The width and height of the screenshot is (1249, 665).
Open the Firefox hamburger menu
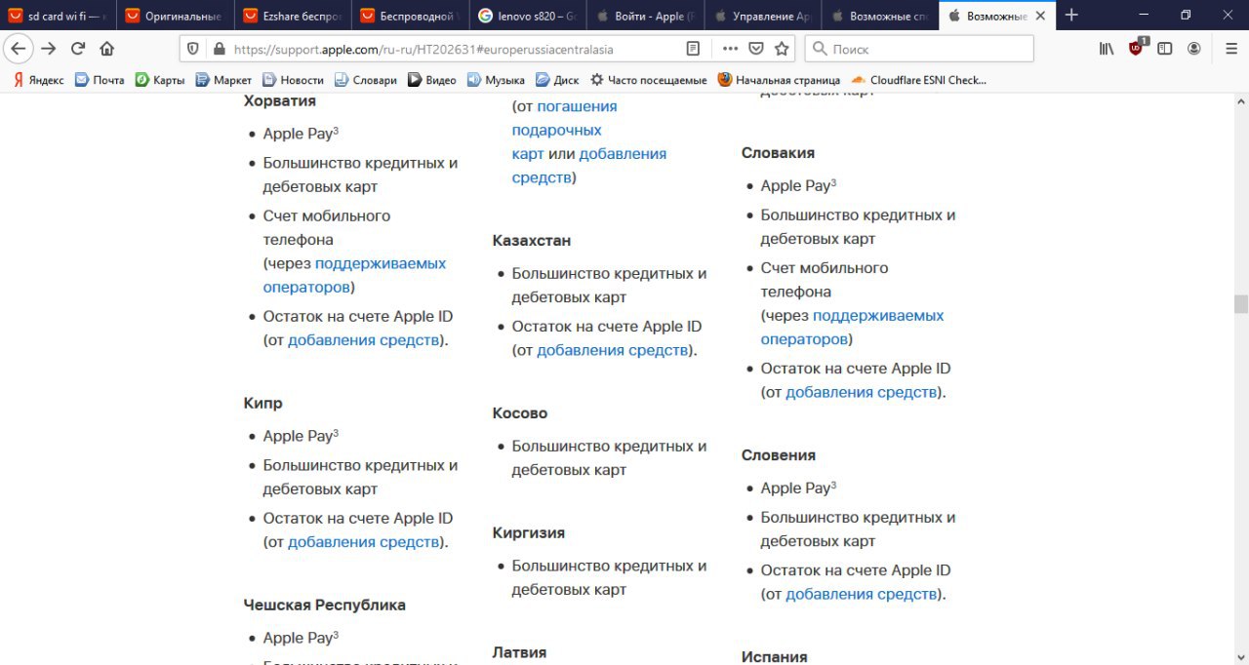pyautogui.click(x=1231, y=49)
